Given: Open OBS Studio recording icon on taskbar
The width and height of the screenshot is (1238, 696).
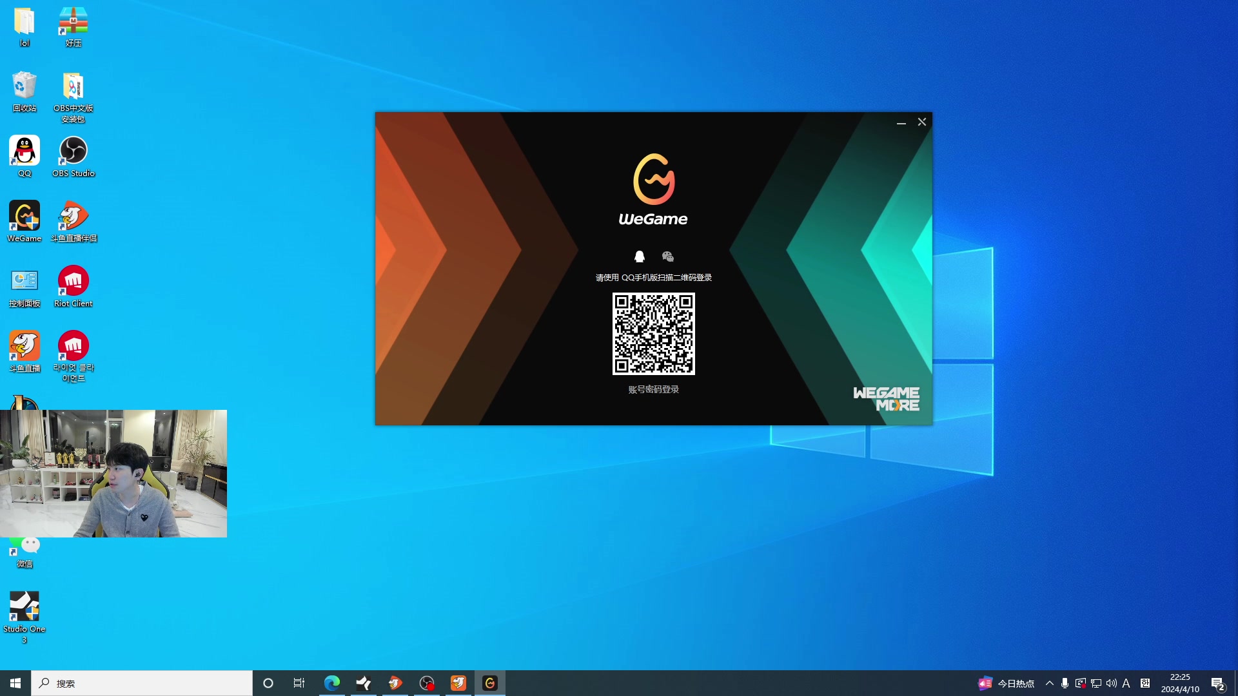Looking at the screenshot, I should coord(427,683).
